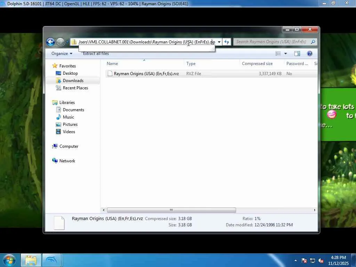Screen dimensions: 356x267
Task: Click the Videos filmstrip icon
Action: tap(58, 132)
